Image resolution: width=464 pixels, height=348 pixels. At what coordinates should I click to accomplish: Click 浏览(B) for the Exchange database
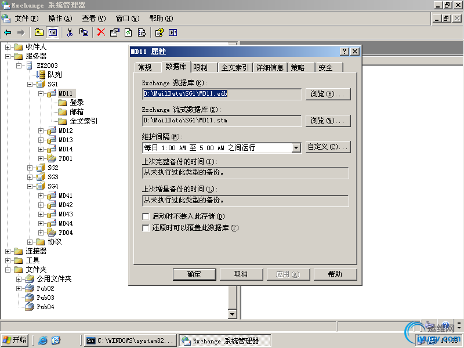click(x=328, y=94)
